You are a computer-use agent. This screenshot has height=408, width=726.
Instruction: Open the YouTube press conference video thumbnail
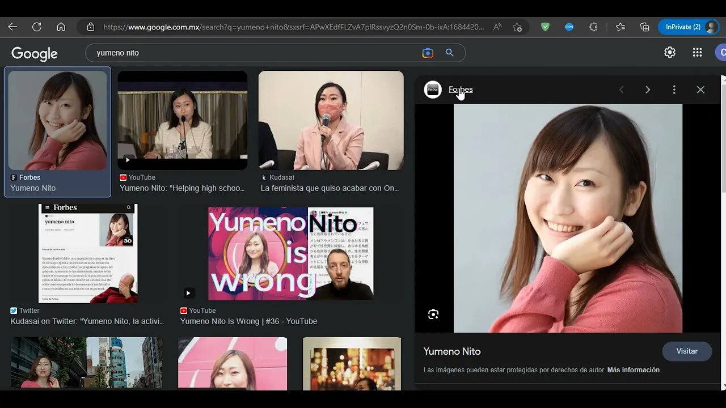pyautogui.click(x=183, y=120)
